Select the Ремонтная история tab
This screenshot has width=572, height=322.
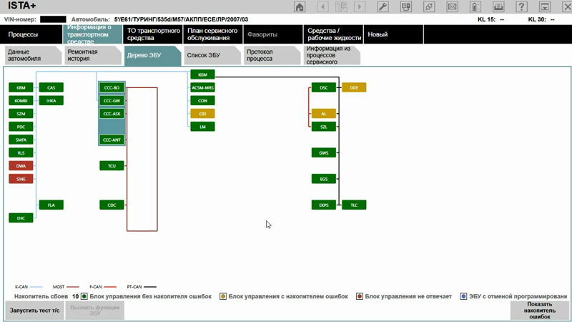(92, 57)
